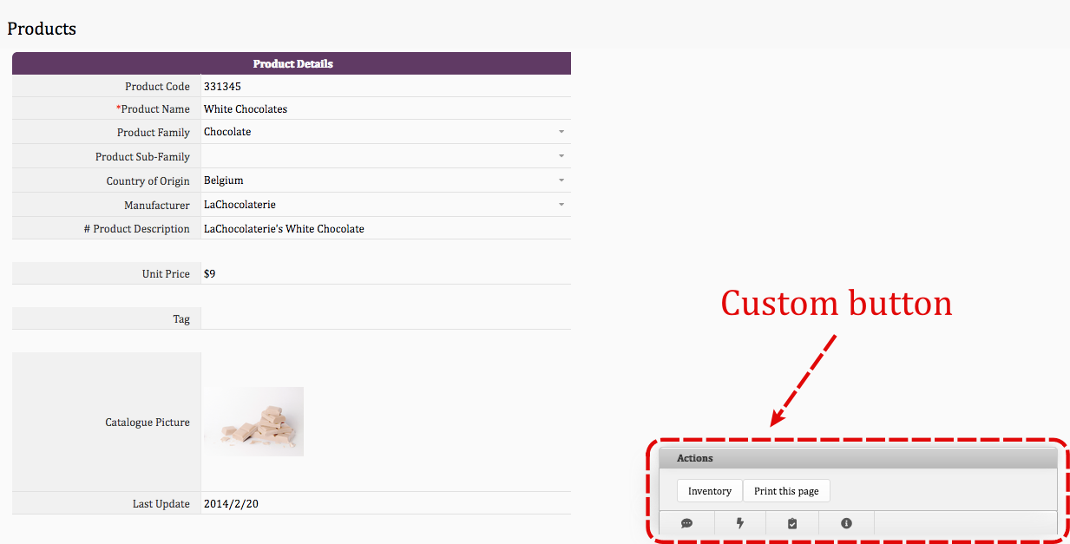This screenshot has height=544, width=1070.
Task: Open the white chocolate catalogue picture thumbnail
Action: click(253, 422)
